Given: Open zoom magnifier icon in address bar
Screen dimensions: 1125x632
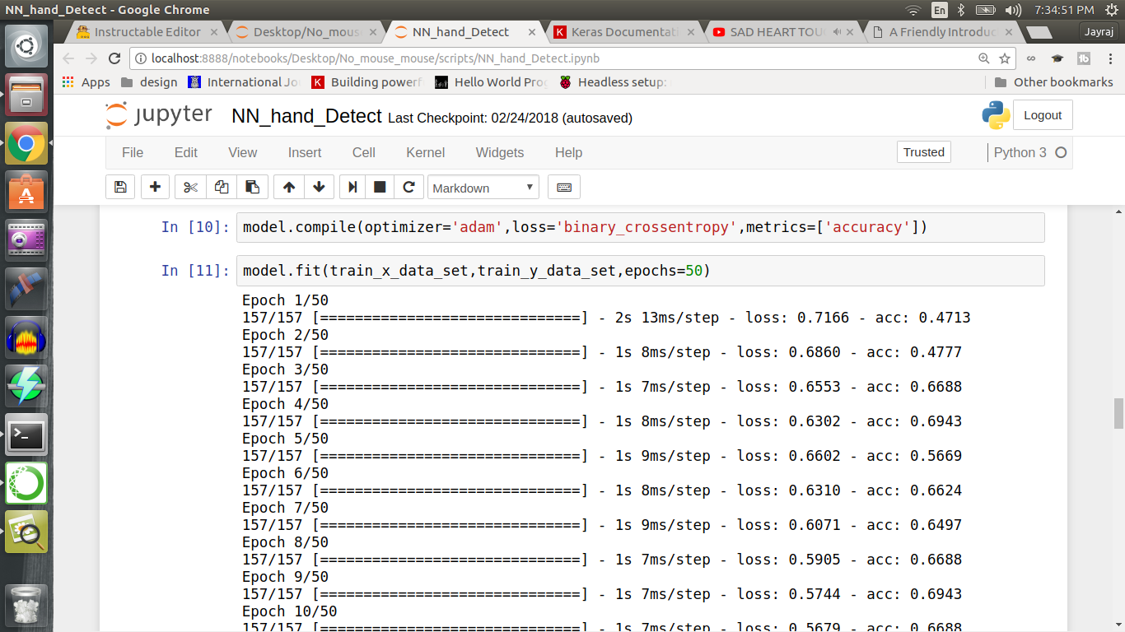Looking at the screenshot, I should click(x=983, y=58).
